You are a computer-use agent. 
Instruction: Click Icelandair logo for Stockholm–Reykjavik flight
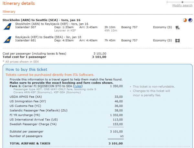pos(6,26)
